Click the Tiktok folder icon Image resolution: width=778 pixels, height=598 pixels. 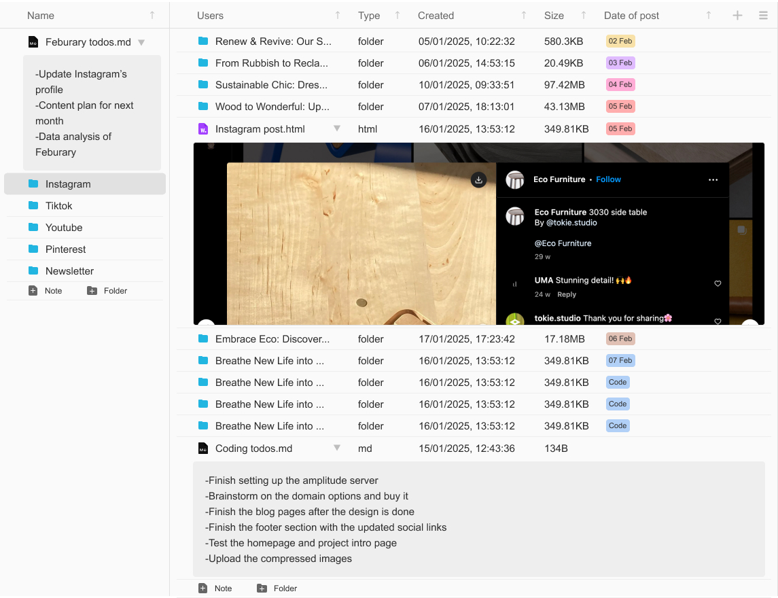click(33, 205)
